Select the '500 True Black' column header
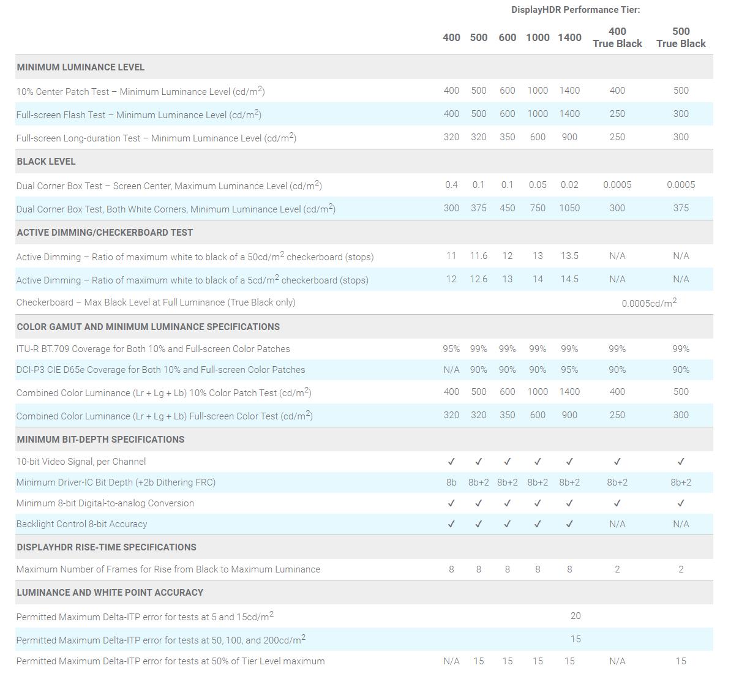Viewport: 731px width, 679px height. coord(681,37)
